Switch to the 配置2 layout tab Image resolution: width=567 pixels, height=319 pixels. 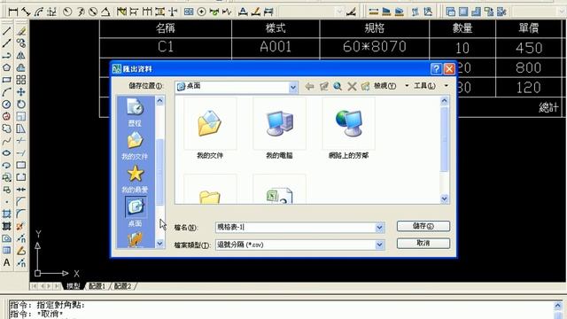point(122,286)
